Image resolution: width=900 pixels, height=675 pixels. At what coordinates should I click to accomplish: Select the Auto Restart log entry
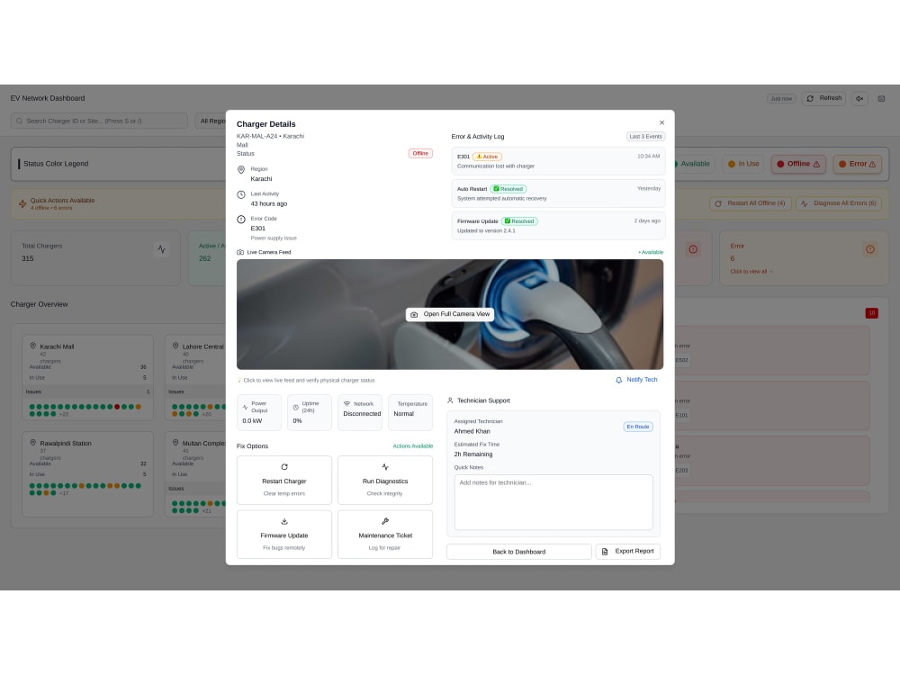tap(559, 193)
